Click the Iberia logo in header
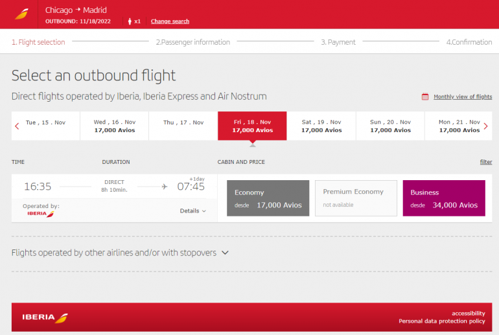499x335 pixels. click(x=21, y=14)
